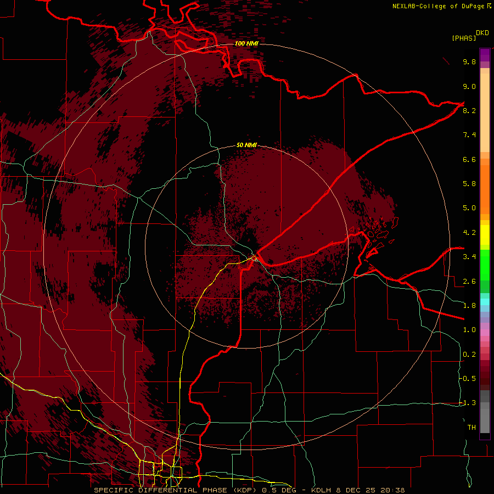This screenshot has height=494, width=494.
Task: Click the 8.2 legend value
Action: pos(469,110)
